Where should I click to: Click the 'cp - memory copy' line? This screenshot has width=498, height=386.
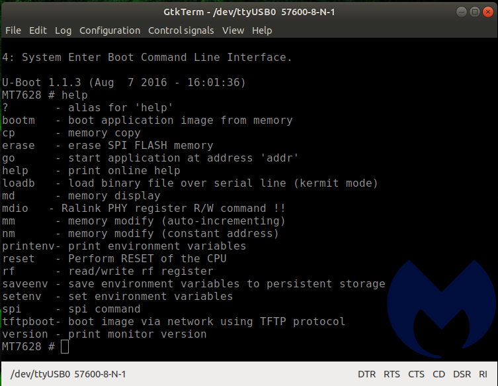71,133
